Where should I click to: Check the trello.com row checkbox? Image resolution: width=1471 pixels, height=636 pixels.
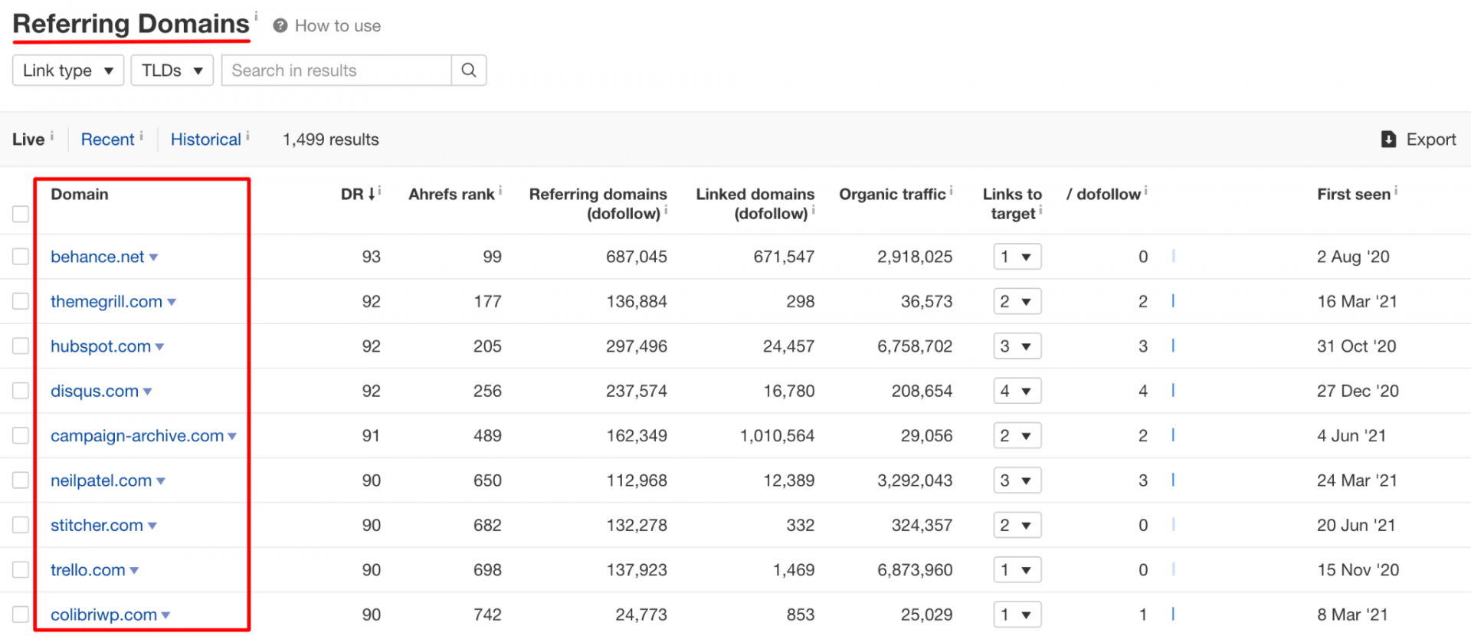[x=21, y=569]
